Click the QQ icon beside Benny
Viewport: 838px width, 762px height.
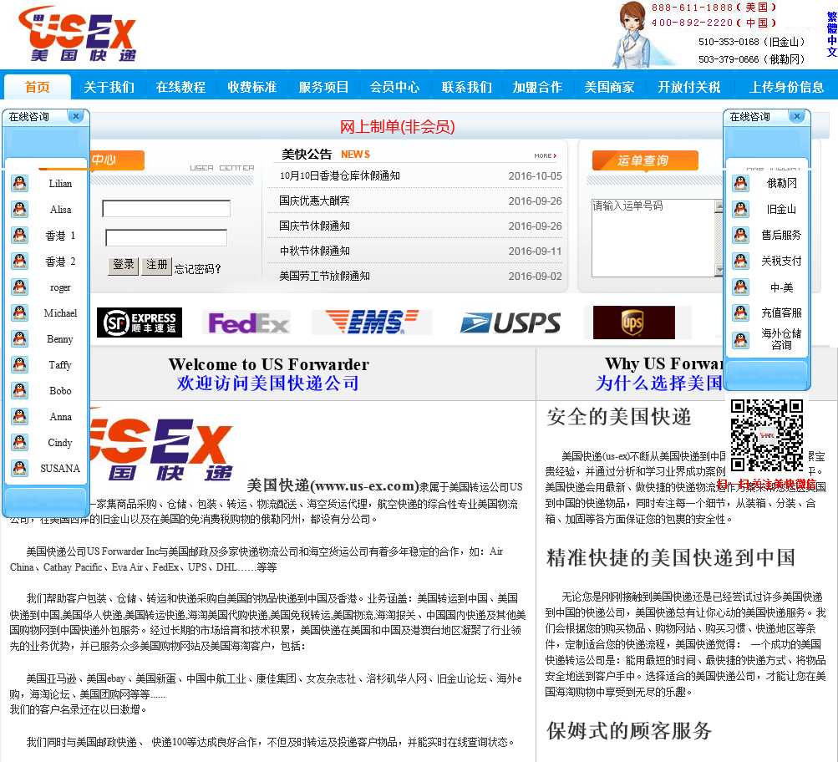coord(20,338)
